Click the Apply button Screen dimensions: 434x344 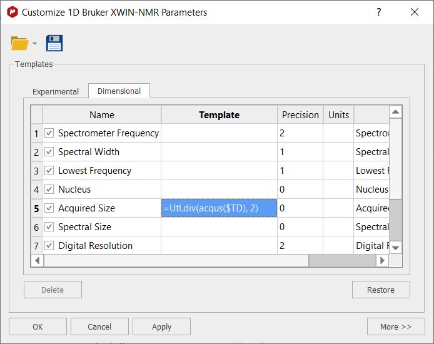161,326
